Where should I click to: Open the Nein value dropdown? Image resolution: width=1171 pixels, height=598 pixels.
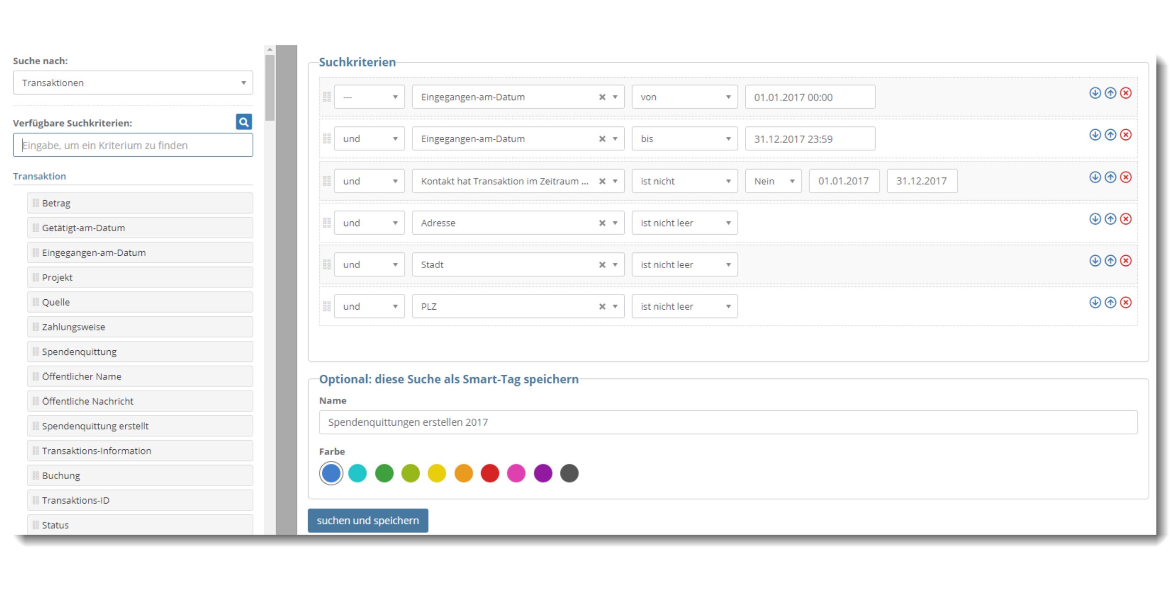(773, 181)
